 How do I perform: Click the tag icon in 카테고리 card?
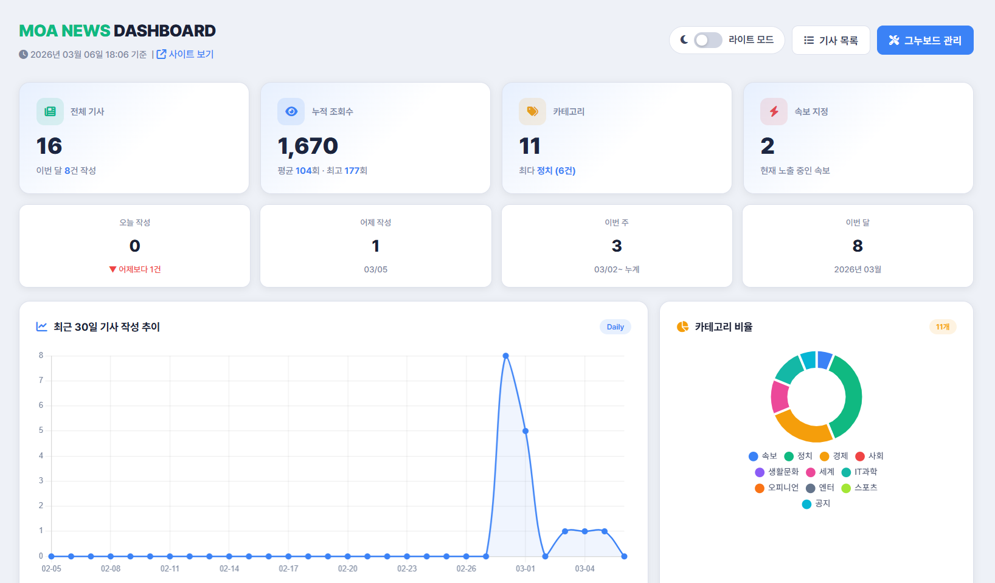pos(532,112)
